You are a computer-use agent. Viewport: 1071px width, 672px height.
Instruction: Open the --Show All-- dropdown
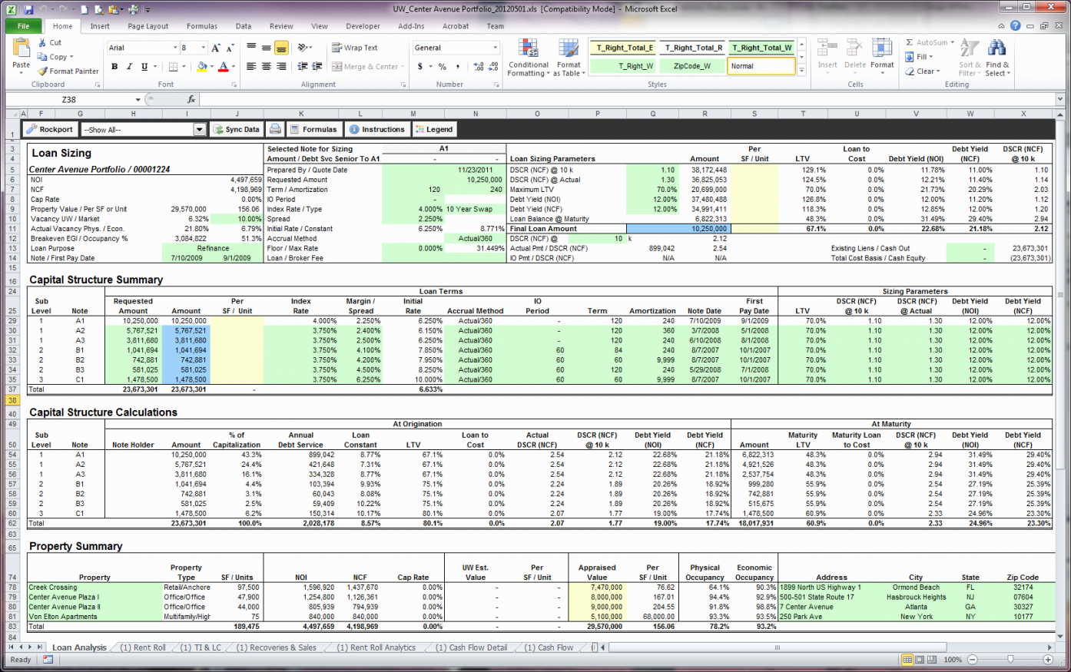(198, 129)
